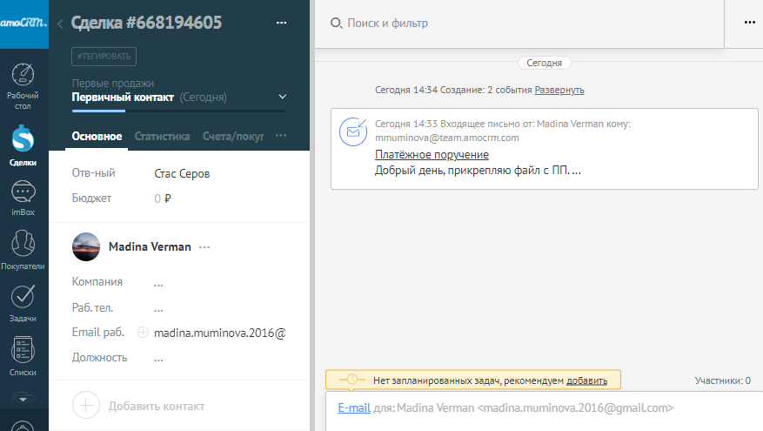Click plus icon next to Email раб.
The width and height of the screenshot is (763, 431).
pos(144,333)
